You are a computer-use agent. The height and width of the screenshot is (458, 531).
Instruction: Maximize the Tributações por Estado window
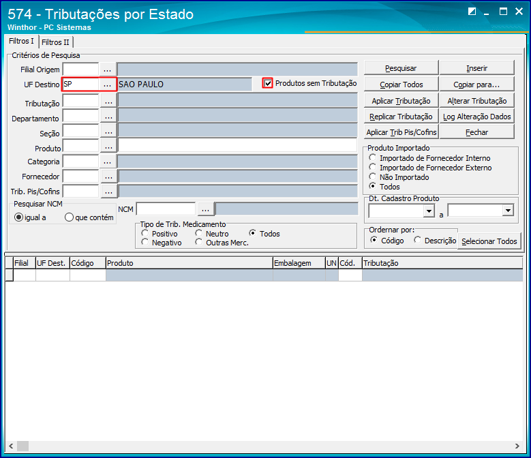pyautogui.click(x=503, y=12)
